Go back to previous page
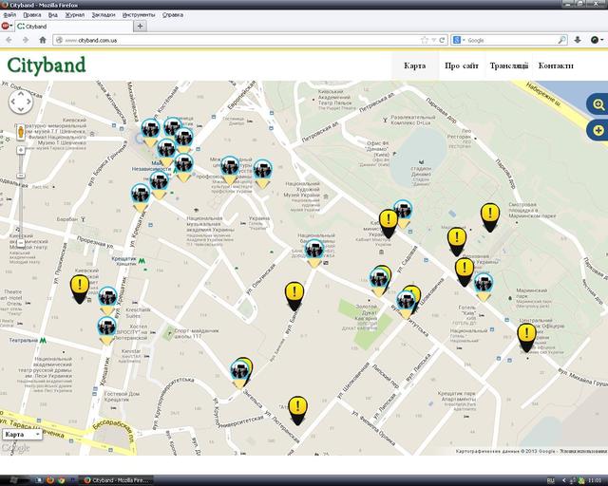 [9, 40]
